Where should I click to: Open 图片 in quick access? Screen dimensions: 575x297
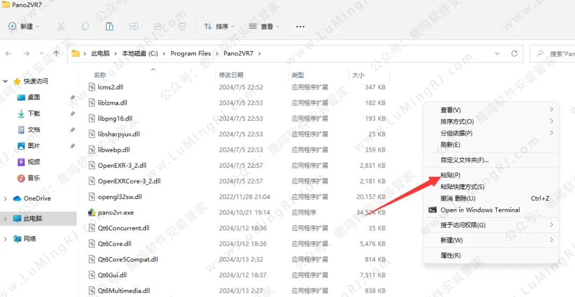pos(34,146)
